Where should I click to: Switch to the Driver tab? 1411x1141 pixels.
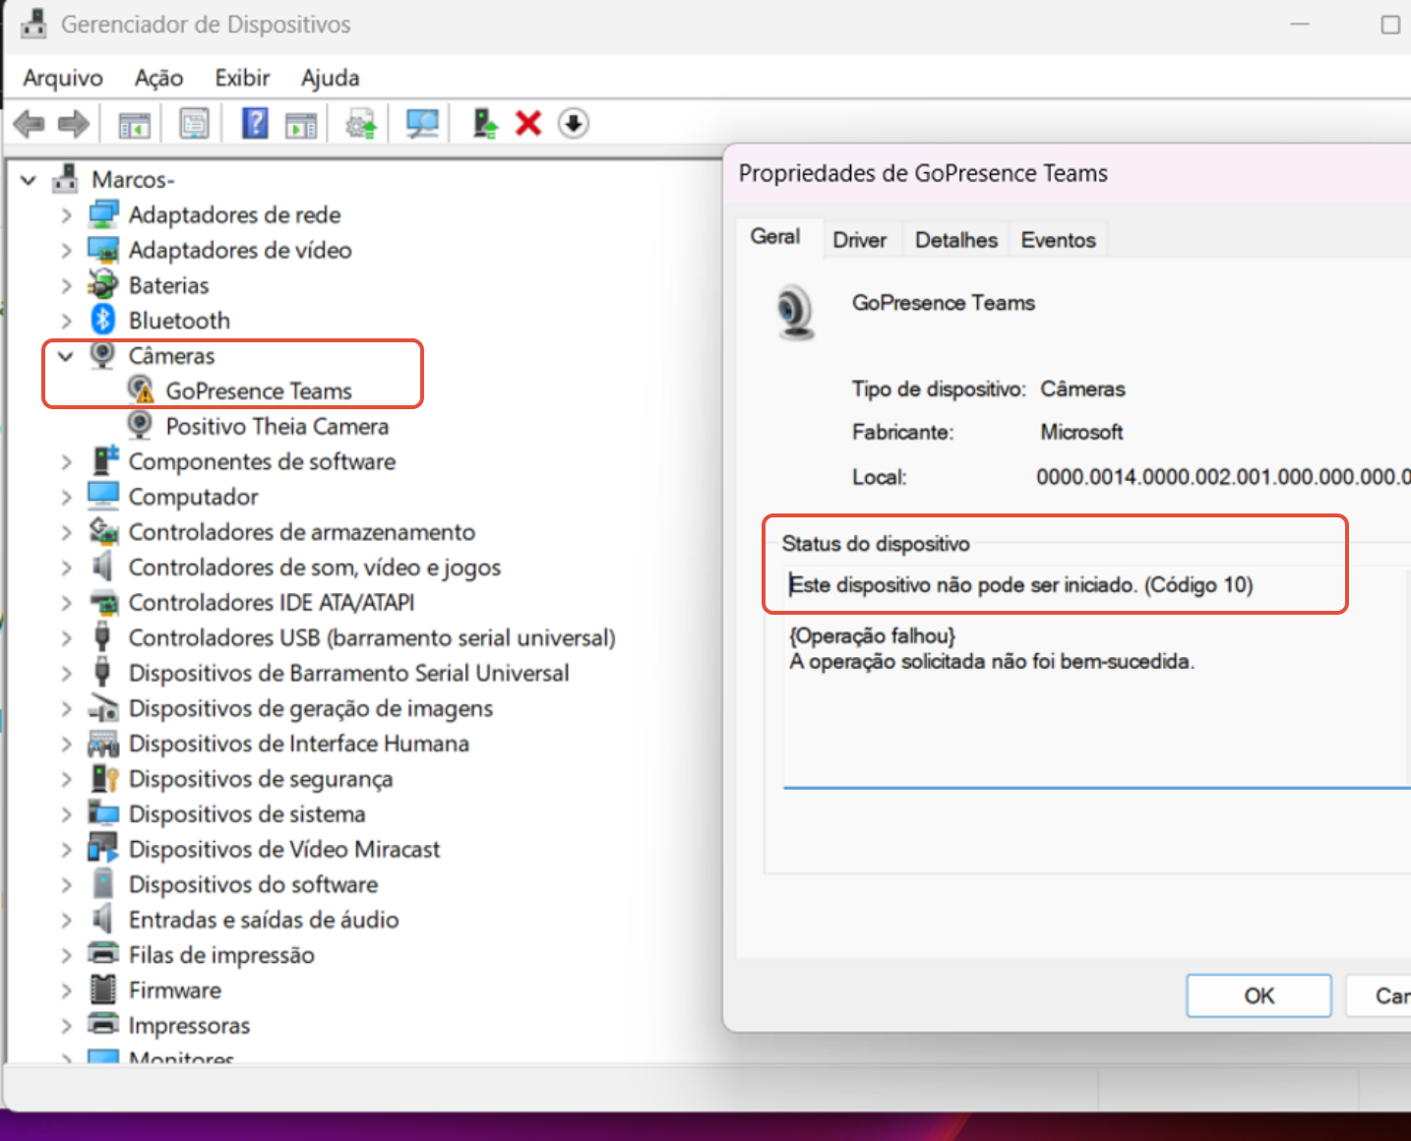860,240
